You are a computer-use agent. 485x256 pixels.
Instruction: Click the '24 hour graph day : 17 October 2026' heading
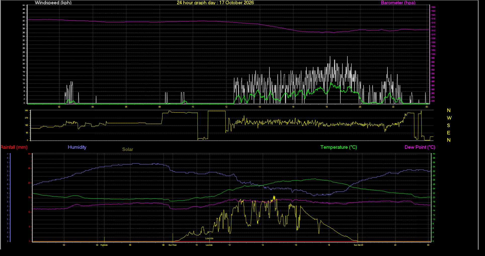point(215,3)
